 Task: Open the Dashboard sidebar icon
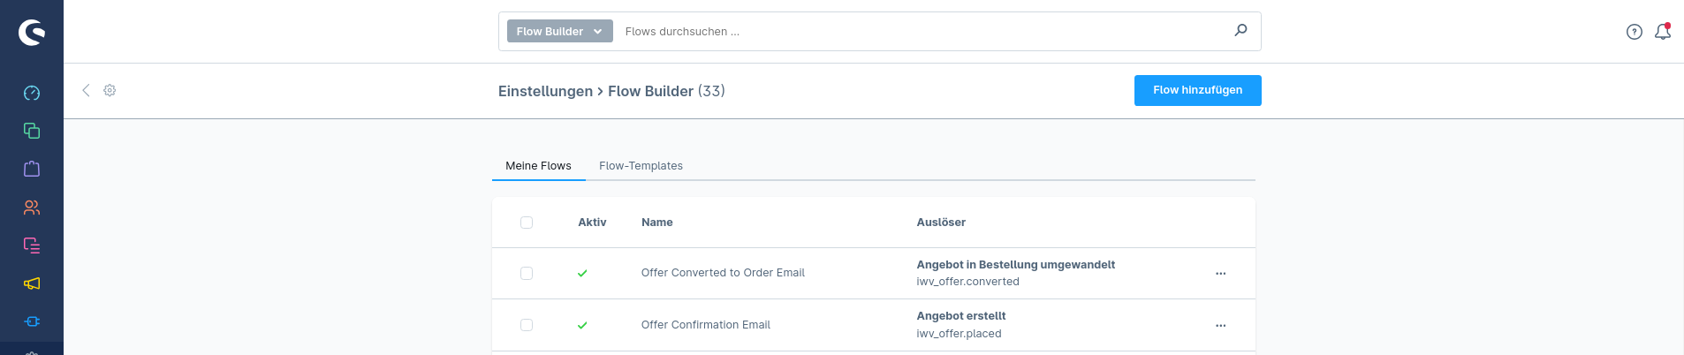pyautogui.click(x=32, y=93)
